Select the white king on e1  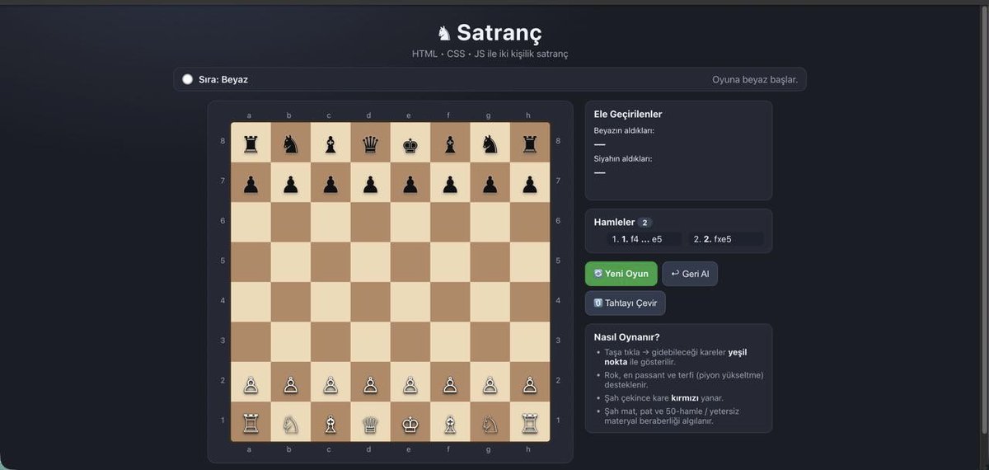(x=410, y=424)
